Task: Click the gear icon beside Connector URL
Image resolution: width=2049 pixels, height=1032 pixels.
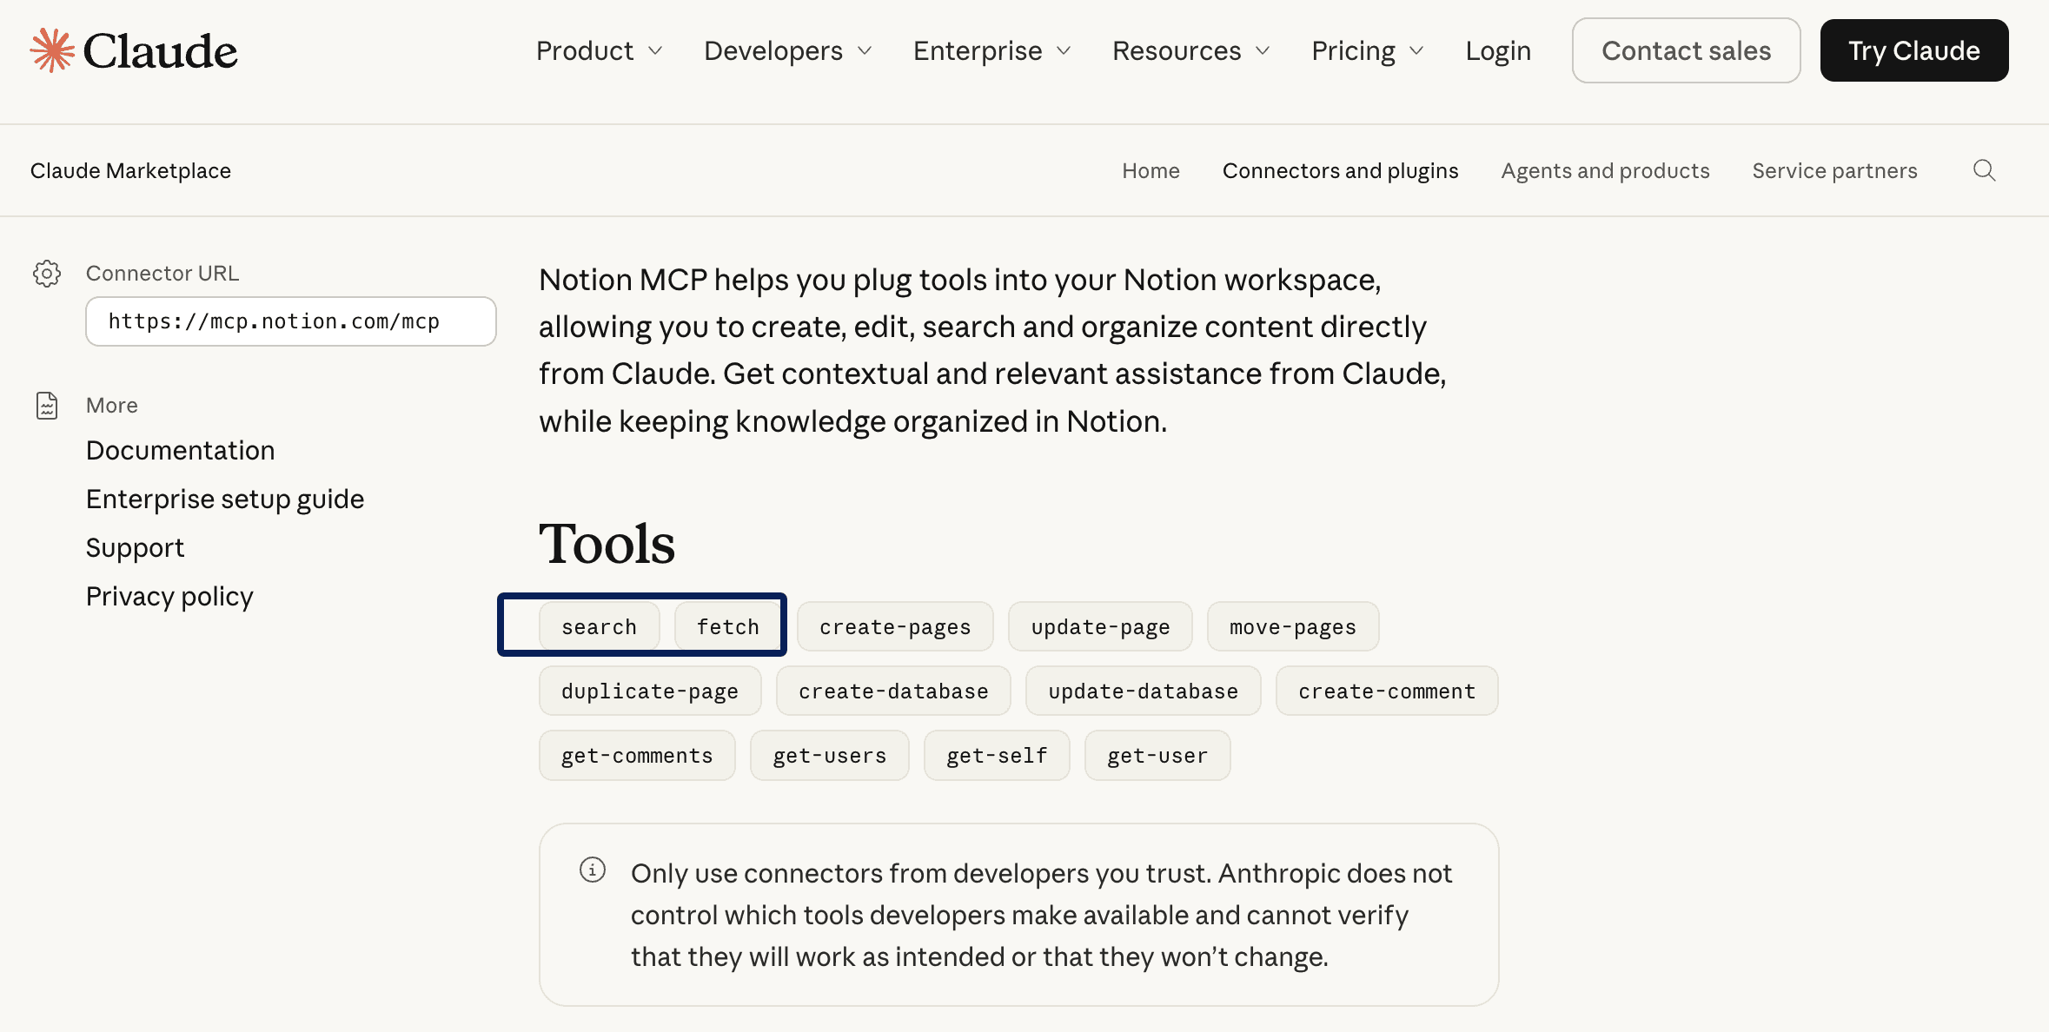Action: pos(47,274)
